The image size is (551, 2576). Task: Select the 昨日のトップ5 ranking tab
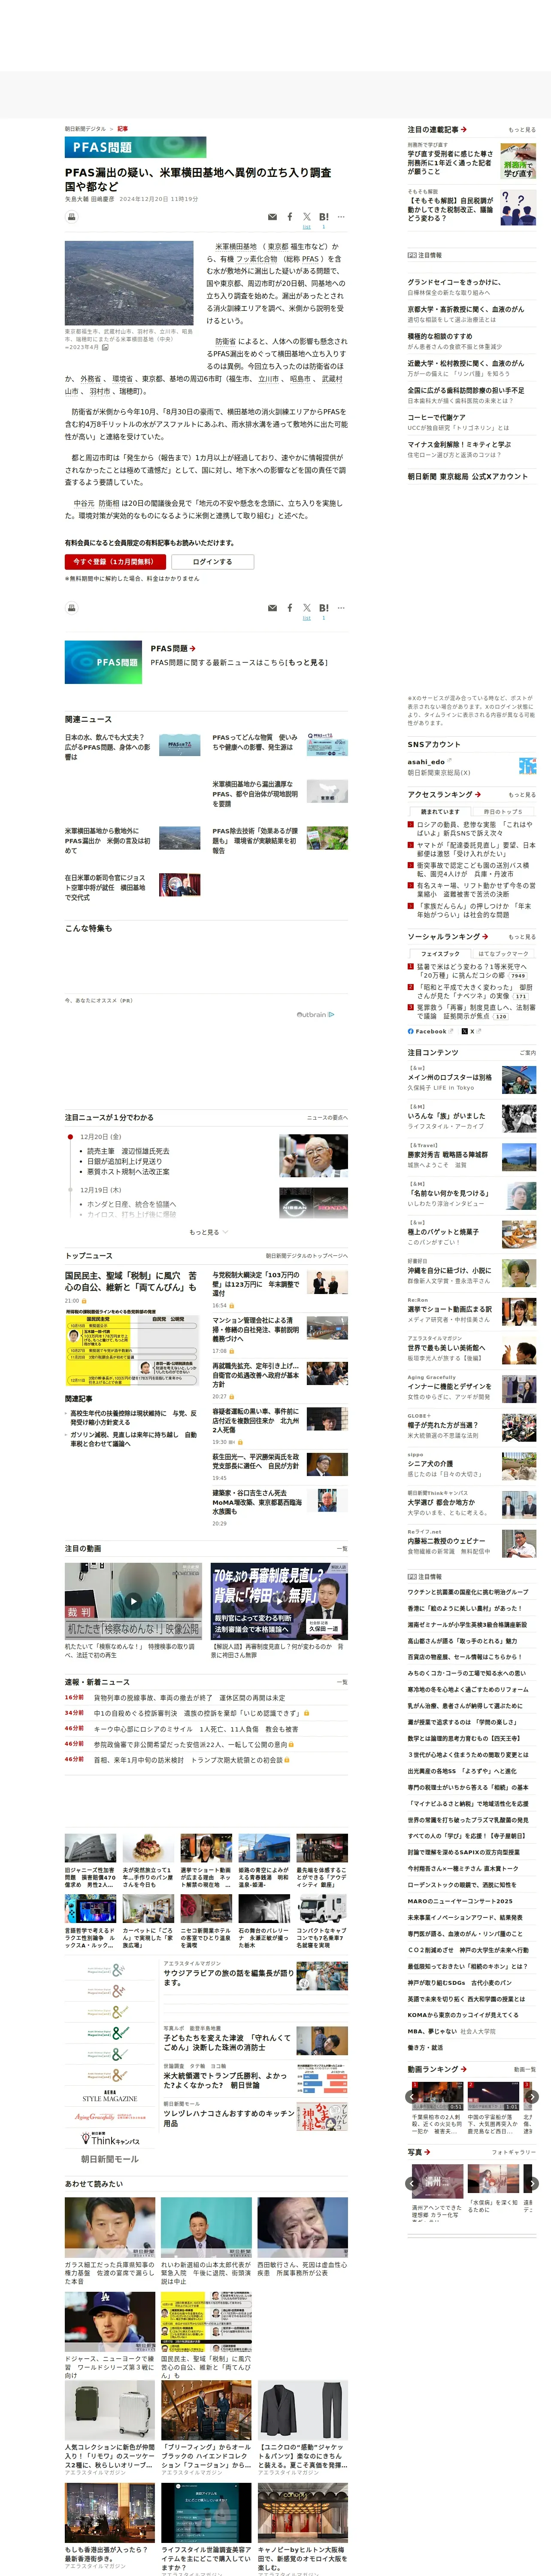pyautogui.click(x=503, y=811)
